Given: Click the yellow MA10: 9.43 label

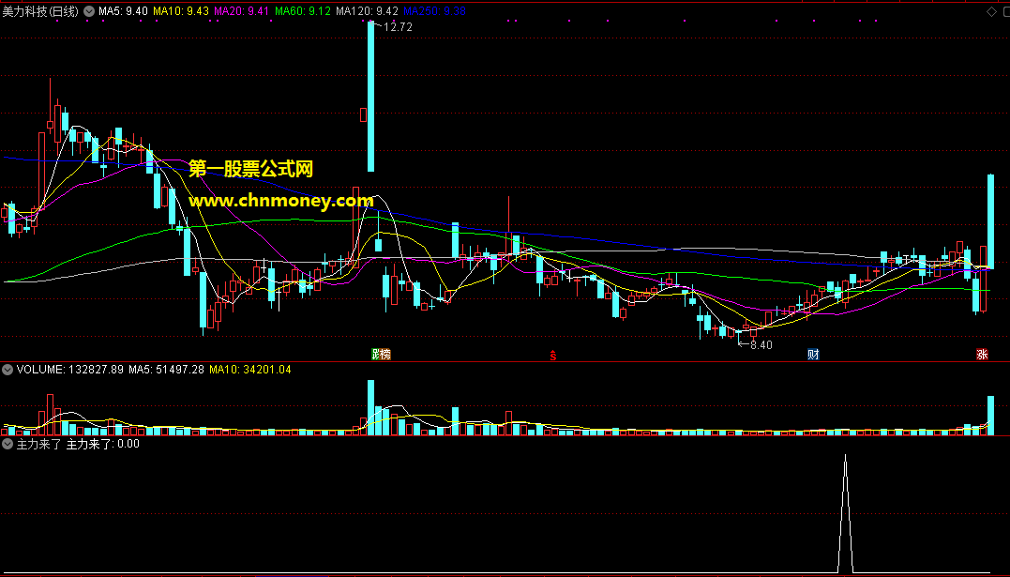Looking at the screenshot, I should pos(181,11).
